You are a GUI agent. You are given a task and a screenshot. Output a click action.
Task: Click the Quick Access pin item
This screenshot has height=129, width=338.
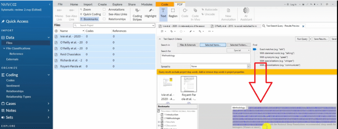coord(15,21)
